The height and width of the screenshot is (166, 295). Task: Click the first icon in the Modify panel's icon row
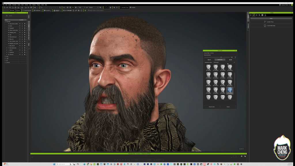tap(251, 15)
